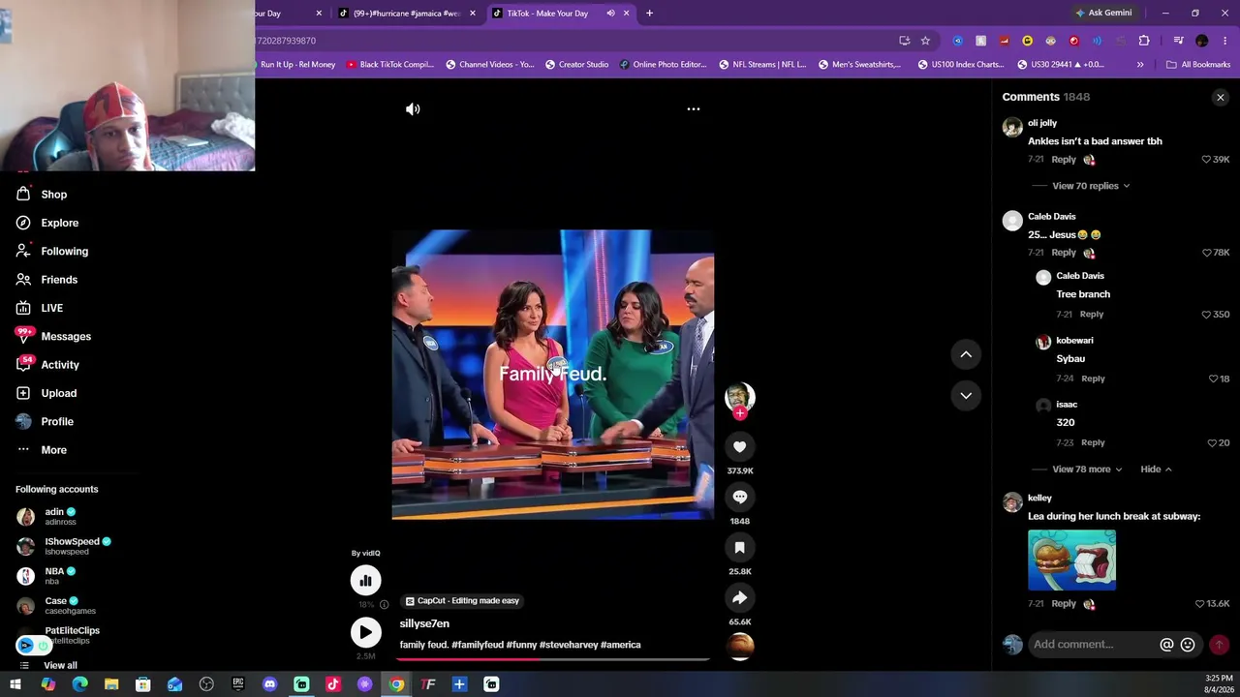
Task: Click the Ask Gemini button
Action: click(x=1103, y=14)
